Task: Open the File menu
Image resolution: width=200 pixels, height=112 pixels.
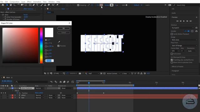Action: pos(2,2)
